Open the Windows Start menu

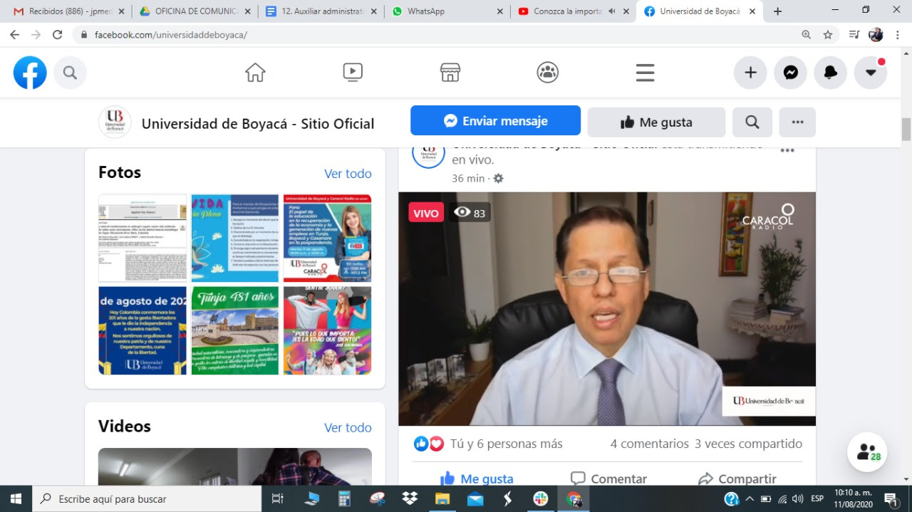tap(16, 498)
